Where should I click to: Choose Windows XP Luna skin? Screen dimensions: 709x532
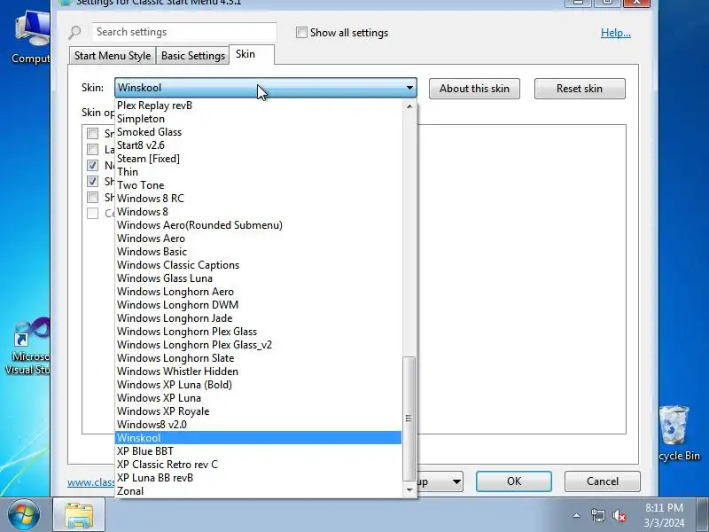tap(259, 398)
